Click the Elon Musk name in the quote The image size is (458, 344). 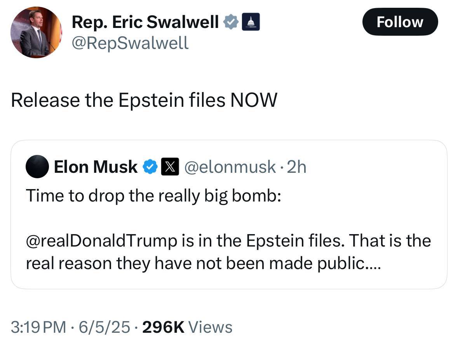click(95, 167)
